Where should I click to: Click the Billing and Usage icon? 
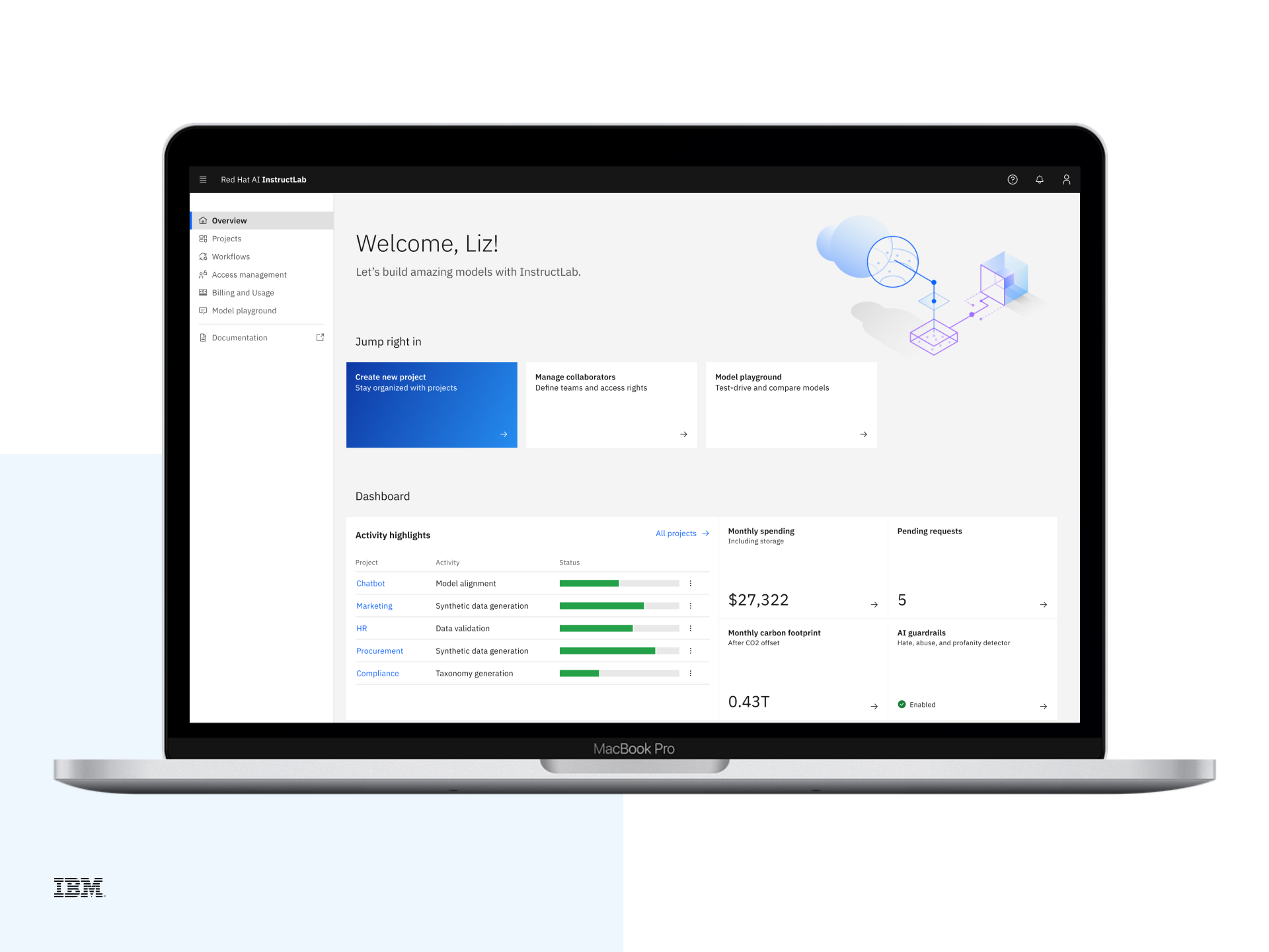pyautogui.click(x=203, y=292)
